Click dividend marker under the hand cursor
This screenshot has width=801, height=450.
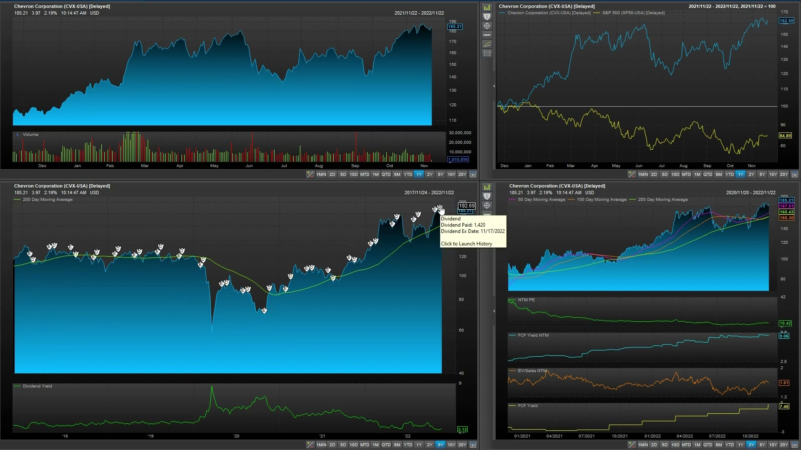[439, 207]
